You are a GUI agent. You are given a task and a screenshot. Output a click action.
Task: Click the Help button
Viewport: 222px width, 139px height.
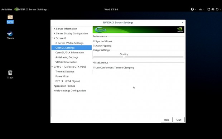166,120
